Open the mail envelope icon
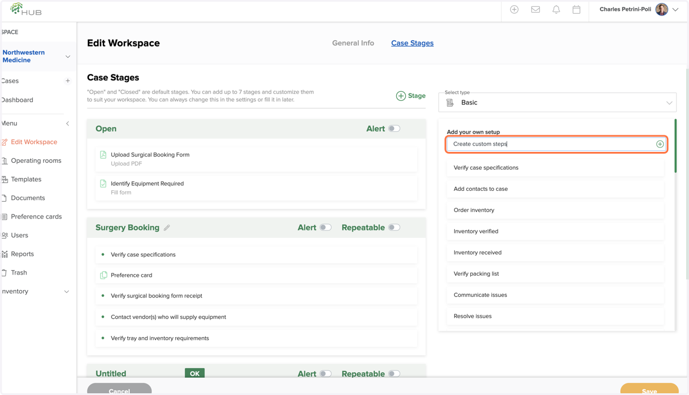689x395 pixels. coord(535,10)
